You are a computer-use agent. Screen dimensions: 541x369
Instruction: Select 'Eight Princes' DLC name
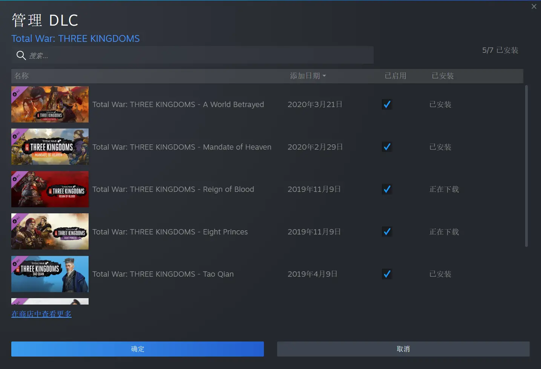click(170, 232)
